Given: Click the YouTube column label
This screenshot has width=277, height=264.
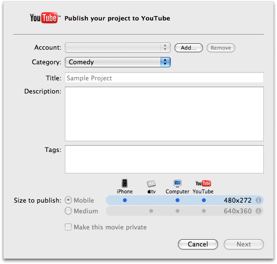Looking at the screenshot, I should click(203, 191).
